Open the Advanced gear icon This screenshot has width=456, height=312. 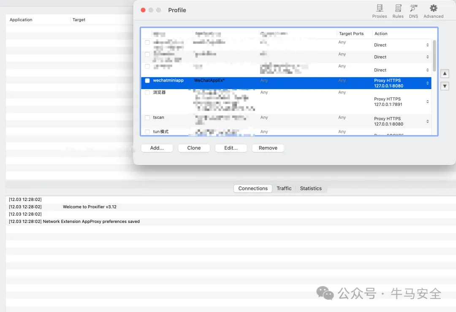[x=433, y=11]
